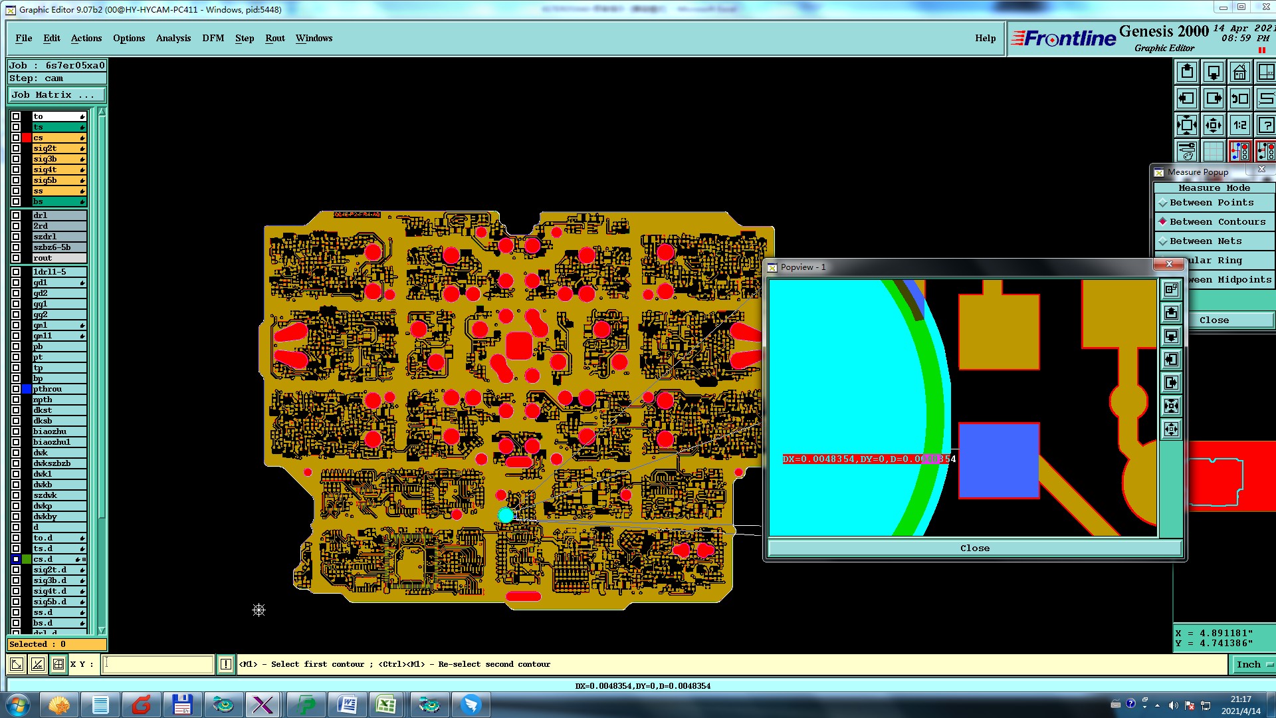Open the Job Matrix button

[56, 95]
